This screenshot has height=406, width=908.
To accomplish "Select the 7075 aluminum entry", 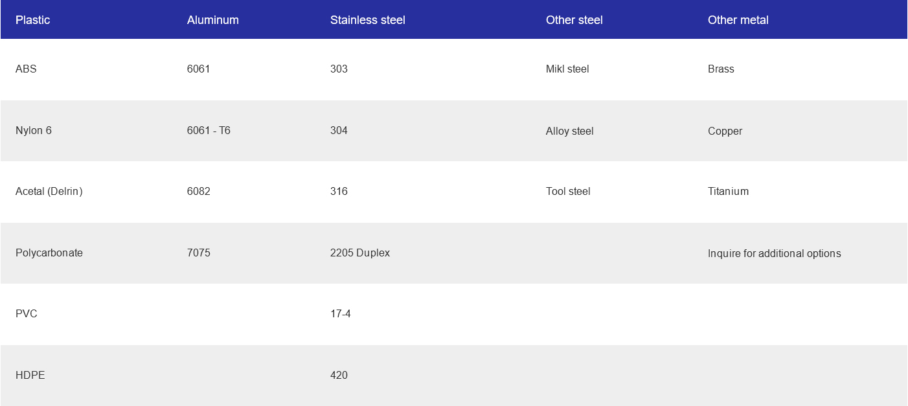I will (198, 253).
